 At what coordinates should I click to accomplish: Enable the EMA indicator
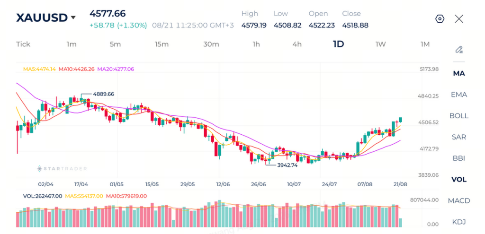click(x=459, y=95)
